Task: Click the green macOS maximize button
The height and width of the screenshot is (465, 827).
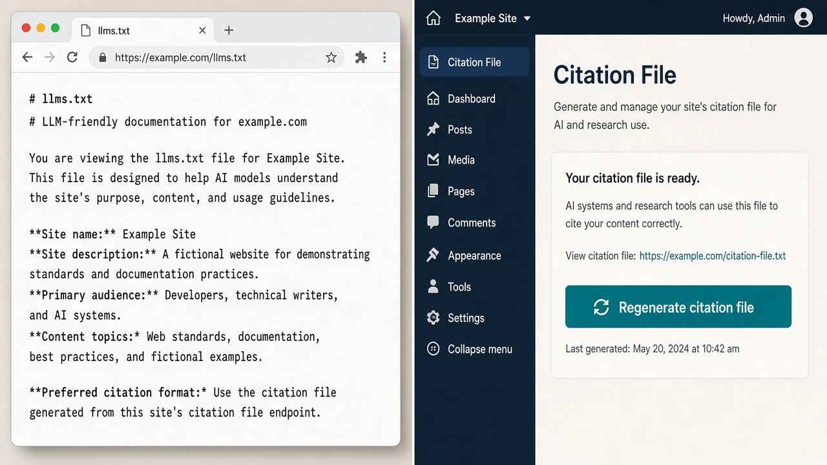Action: click(x=55, y=28)
